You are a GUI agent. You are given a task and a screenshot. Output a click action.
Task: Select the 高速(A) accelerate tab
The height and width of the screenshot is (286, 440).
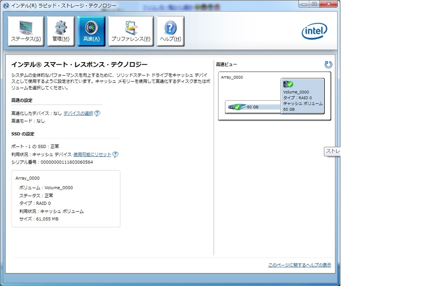point(92,31)
